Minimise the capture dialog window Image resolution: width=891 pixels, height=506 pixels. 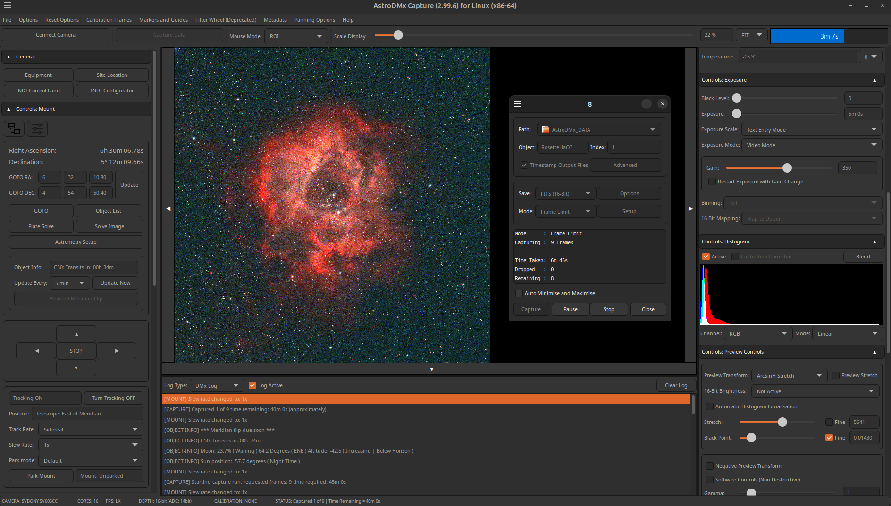[647, 104]
